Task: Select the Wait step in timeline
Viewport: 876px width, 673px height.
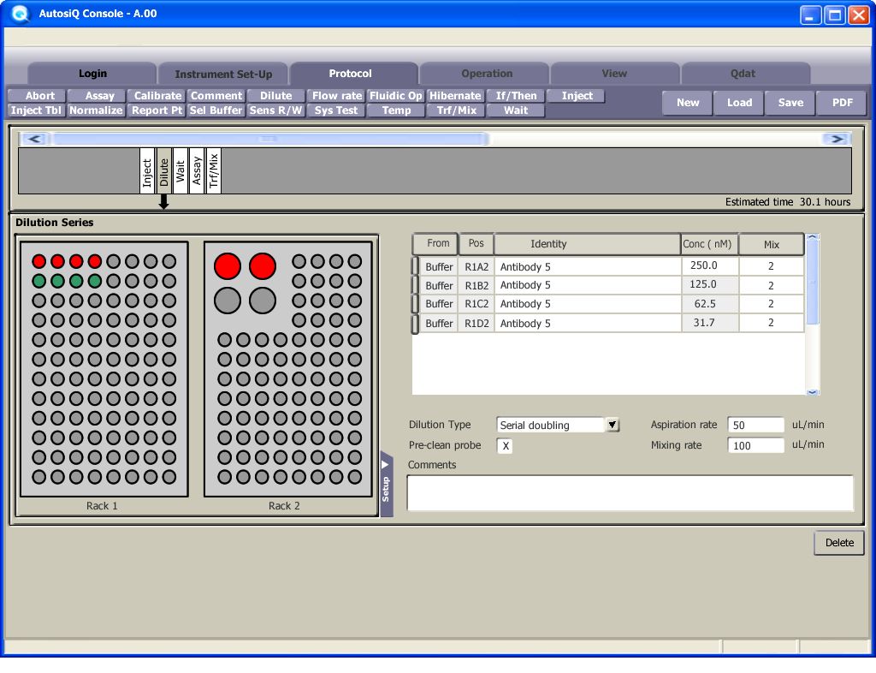Action: point(181,171)
